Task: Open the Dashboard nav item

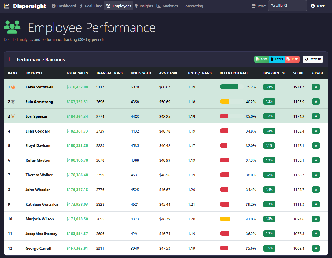Action: [64, 6]
